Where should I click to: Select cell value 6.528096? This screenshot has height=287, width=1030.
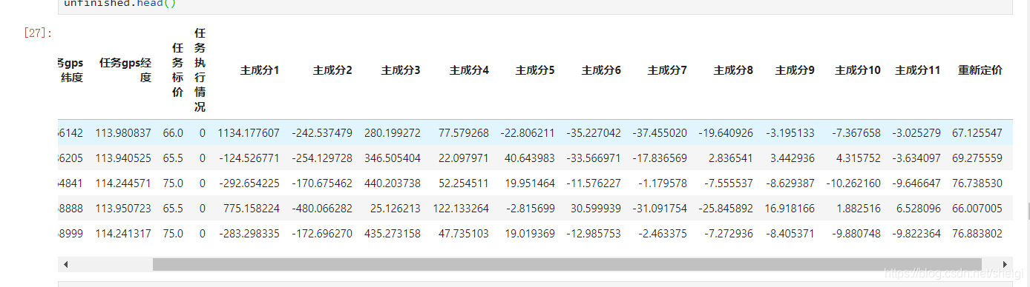[x=918, y=209]
